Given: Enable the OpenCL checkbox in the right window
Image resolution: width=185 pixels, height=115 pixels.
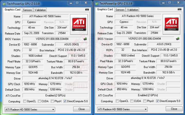Looking at the screenshot, I should (117, 101).
